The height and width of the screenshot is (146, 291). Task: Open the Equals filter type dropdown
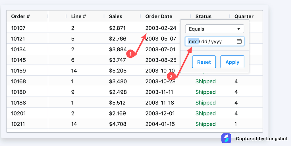[215, 29]
